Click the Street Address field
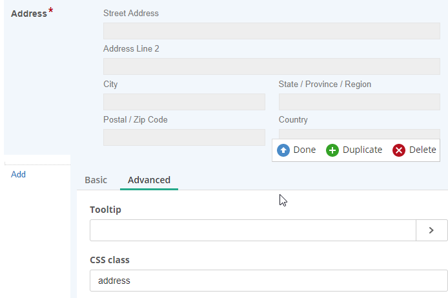The width and height of the screenshot is (448, 298). tap(271, 31)
